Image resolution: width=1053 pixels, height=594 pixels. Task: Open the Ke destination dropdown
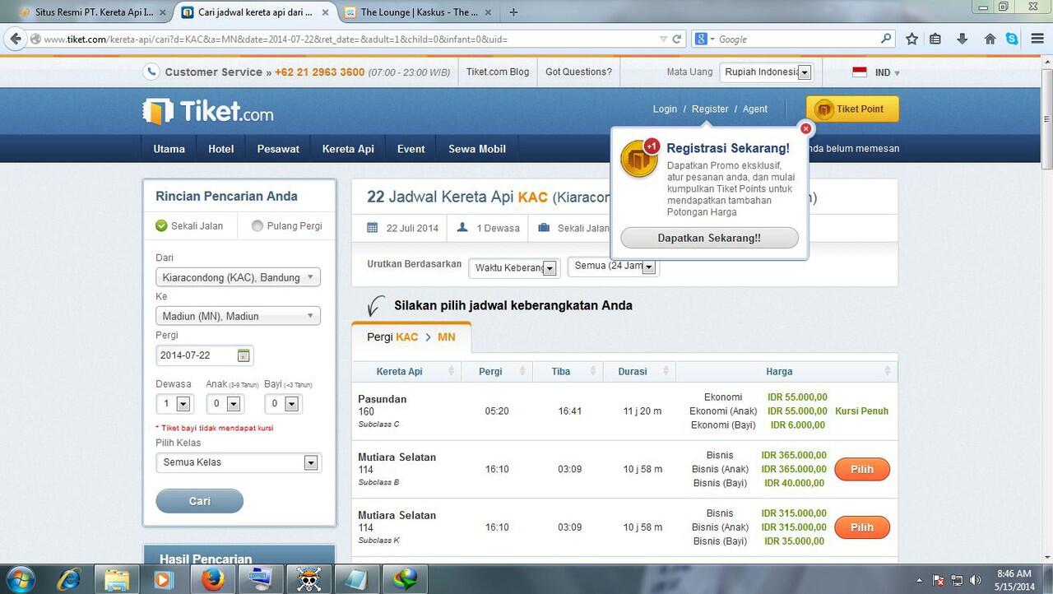(x=238, y=316)
